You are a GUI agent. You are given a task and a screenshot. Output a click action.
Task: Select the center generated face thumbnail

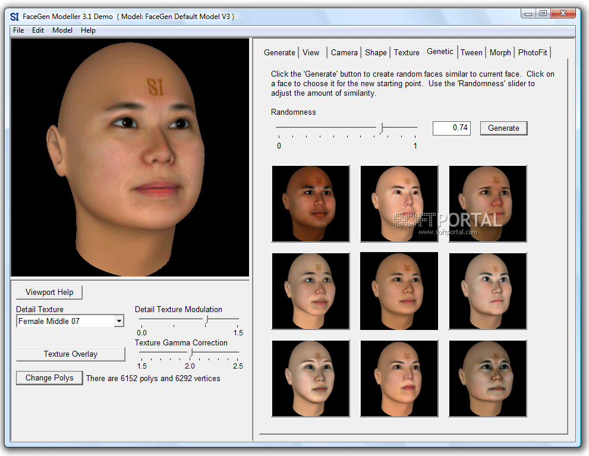click(x=399, y=291)
